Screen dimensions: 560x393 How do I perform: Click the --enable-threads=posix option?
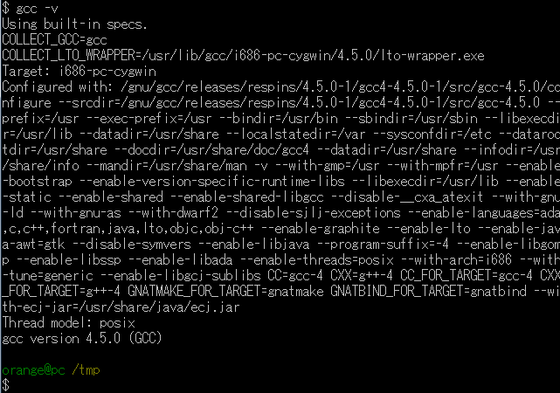(x=317, y=260)
